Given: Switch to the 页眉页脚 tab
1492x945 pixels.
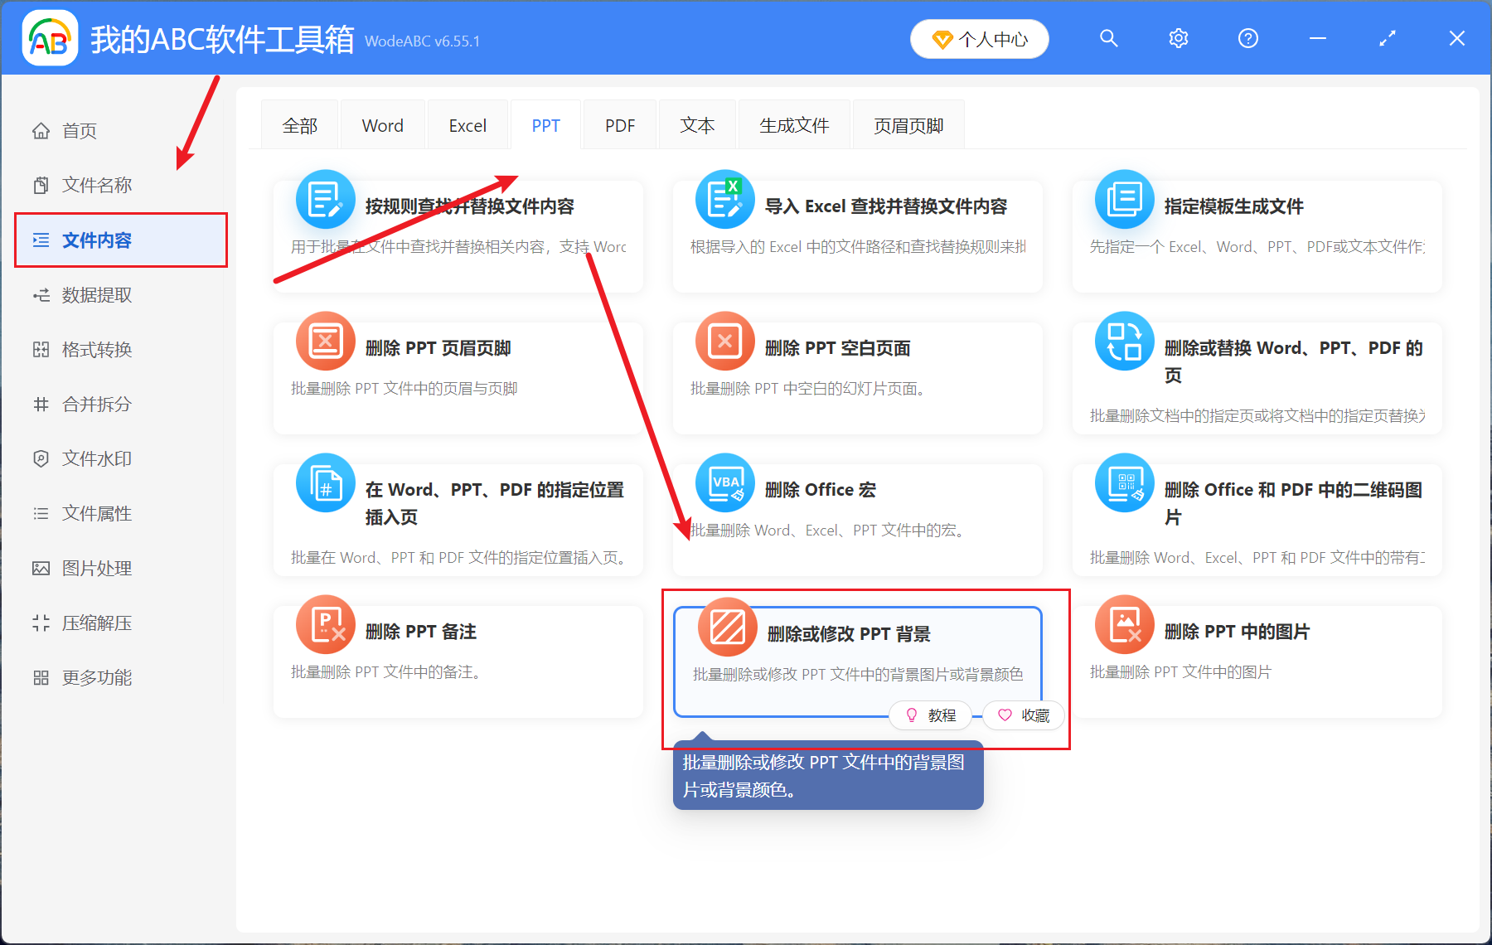Looking at the screenshot, I should [908, 124].
